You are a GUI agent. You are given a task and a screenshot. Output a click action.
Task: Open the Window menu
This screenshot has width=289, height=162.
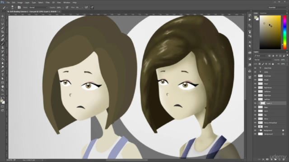[x=67, y=3]
